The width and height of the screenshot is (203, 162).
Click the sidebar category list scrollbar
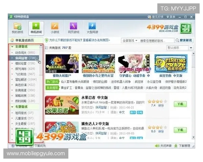click(x=41, y=62)
